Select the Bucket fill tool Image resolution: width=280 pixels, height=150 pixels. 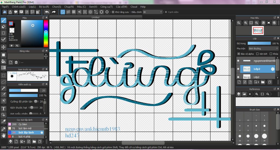[3, 61]
